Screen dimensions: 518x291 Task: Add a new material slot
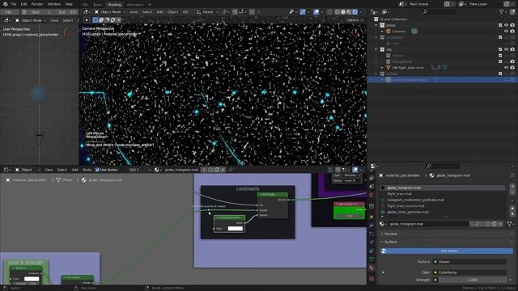(x=512, y=187)
